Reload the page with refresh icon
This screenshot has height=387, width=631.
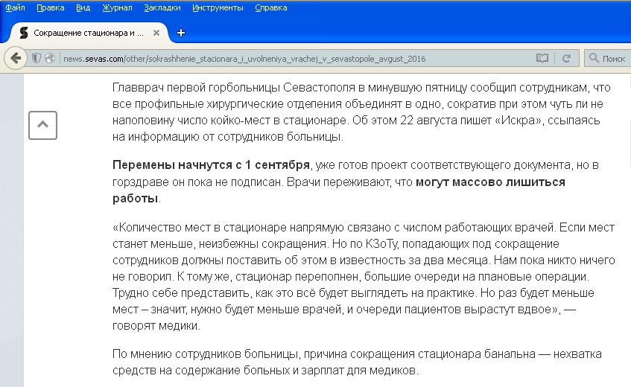(566, 59)
